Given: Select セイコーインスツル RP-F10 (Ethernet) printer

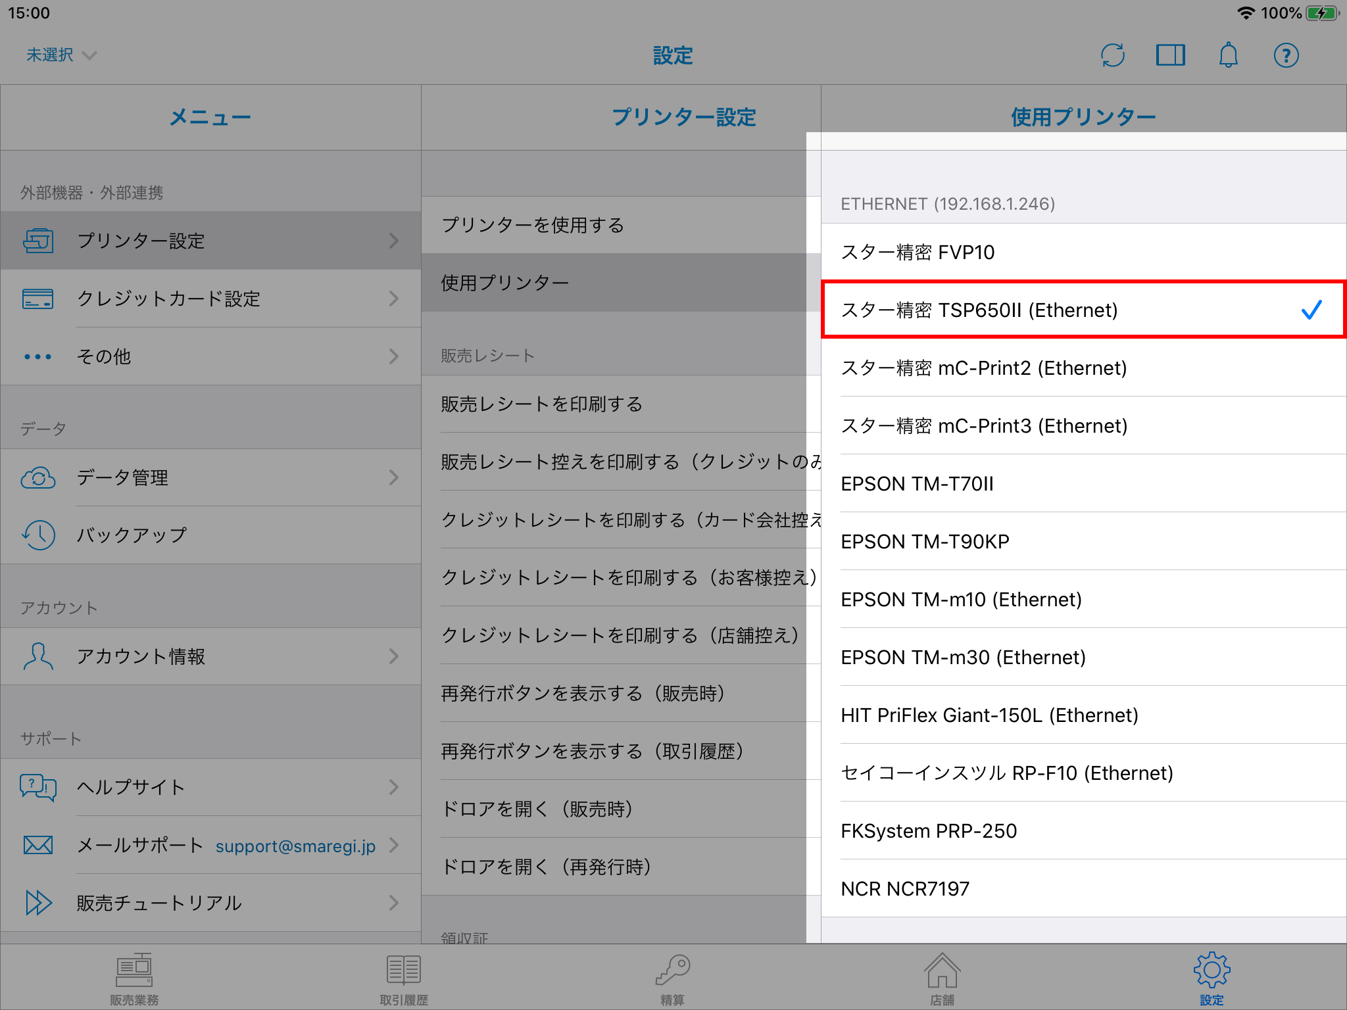Looking at the screenshot, I should tap(1084, 773).
